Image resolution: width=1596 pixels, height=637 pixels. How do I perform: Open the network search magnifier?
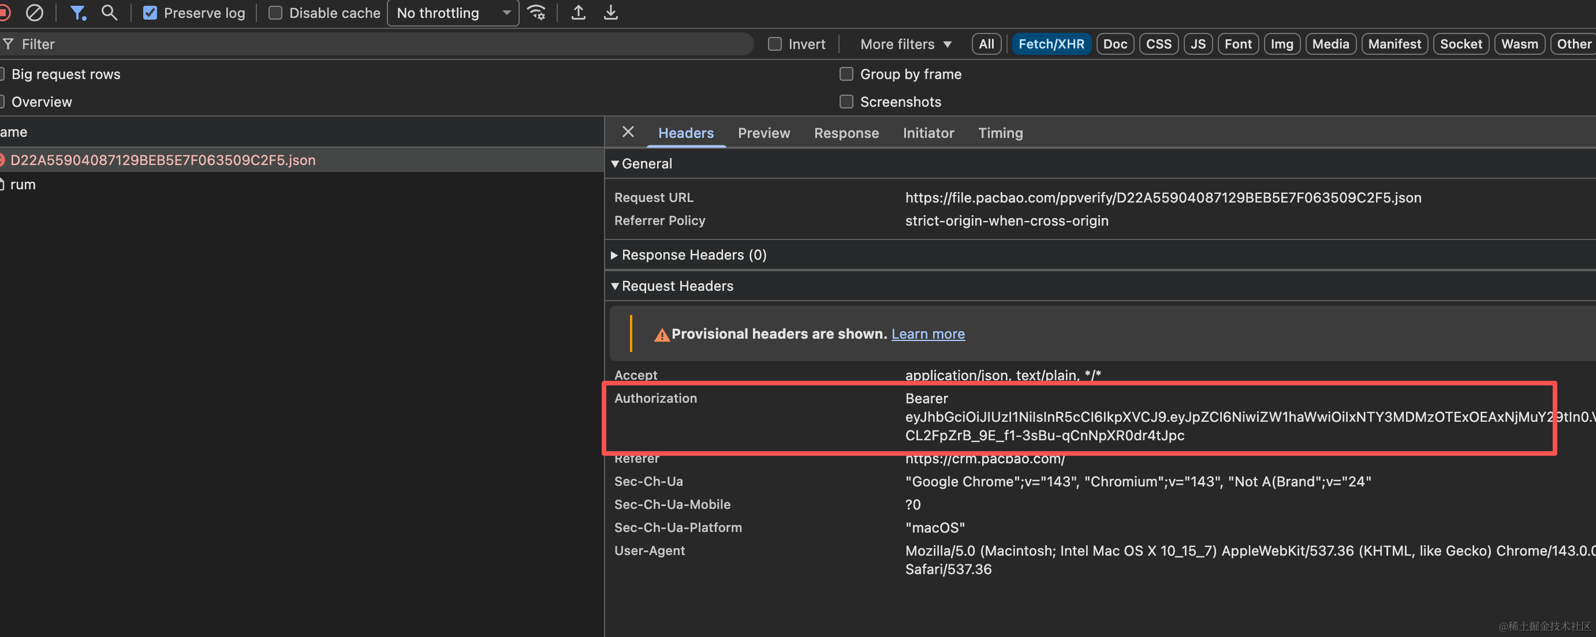click(109, 12)
